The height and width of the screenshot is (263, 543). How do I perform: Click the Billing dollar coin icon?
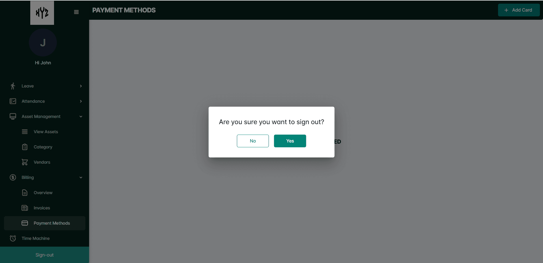13,177
